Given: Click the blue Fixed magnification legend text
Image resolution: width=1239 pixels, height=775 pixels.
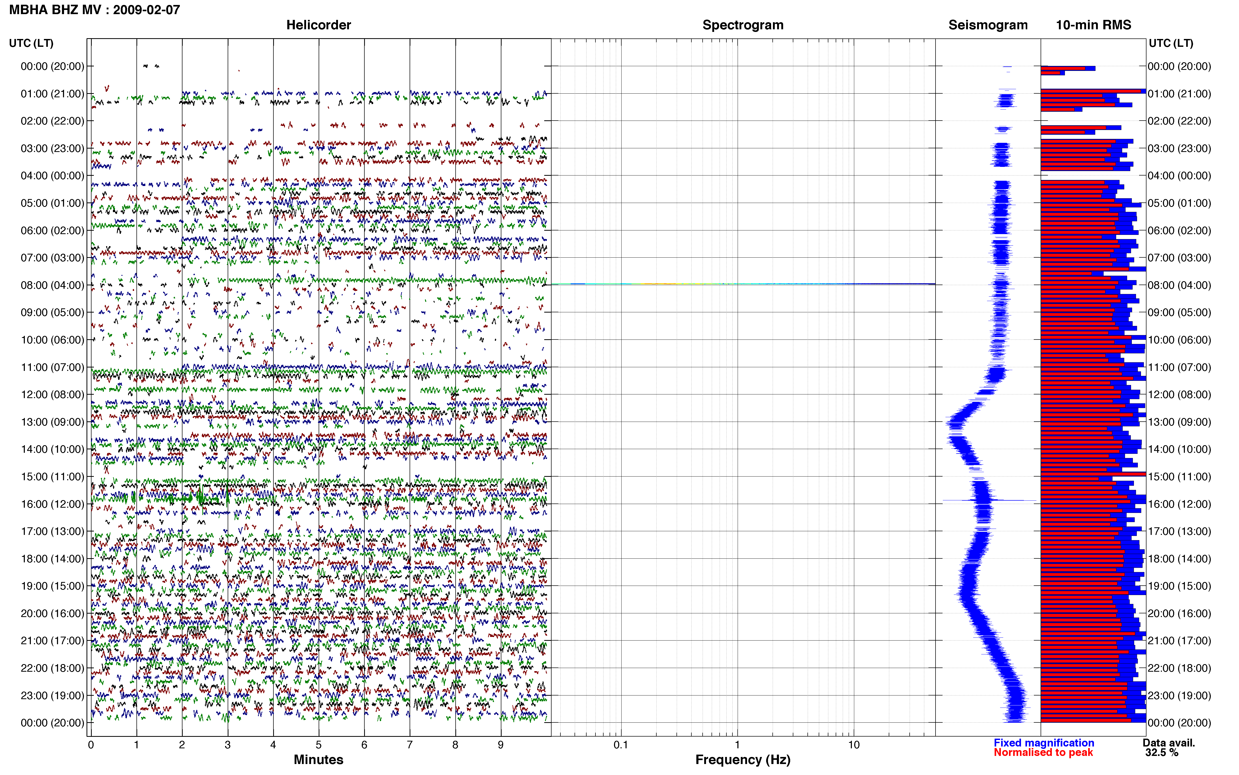Looking at the screenshot, I should click(x=1044, y=743).
